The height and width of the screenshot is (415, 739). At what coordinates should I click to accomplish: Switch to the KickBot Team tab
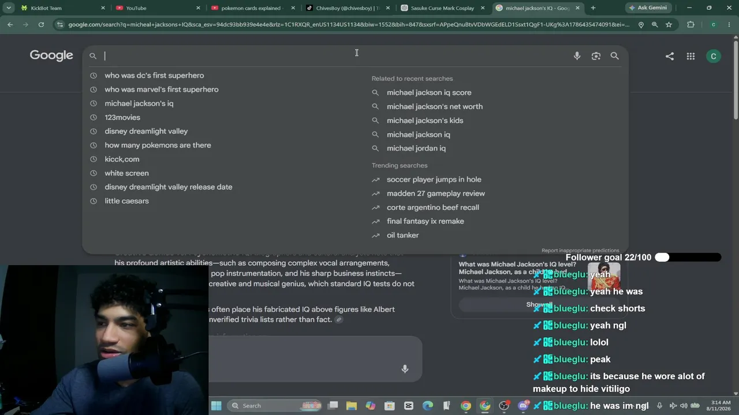pyautogui.click(x=62, y=8)
